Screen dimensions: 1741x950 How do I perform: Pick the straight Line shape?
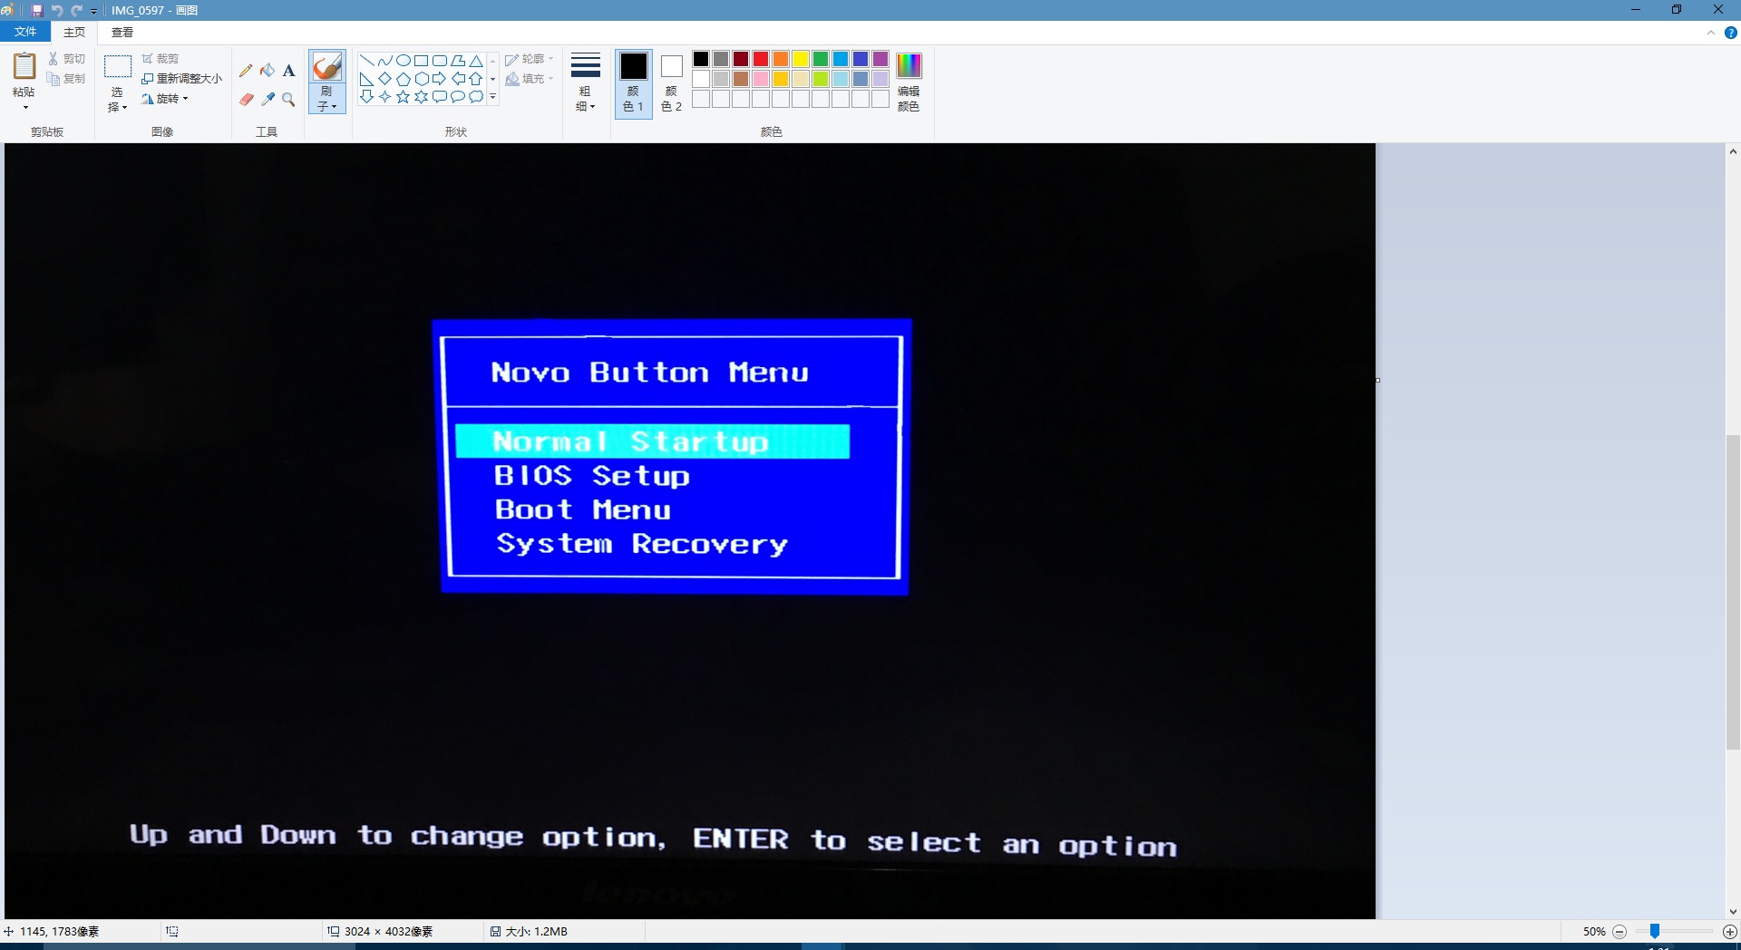point(367,61)
